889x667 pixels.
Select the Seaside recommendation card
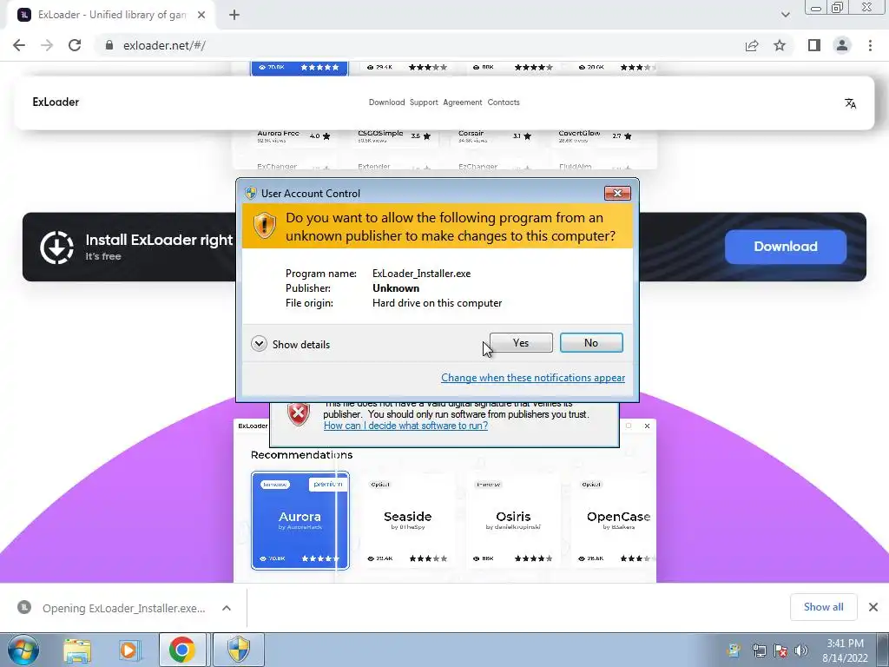[x=408, y=520]
